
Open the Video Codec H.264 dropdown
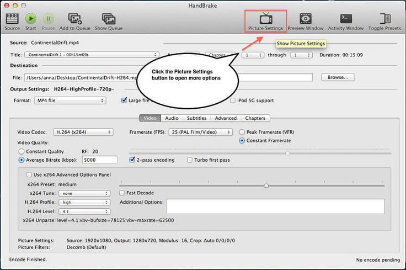click(83, 132)
